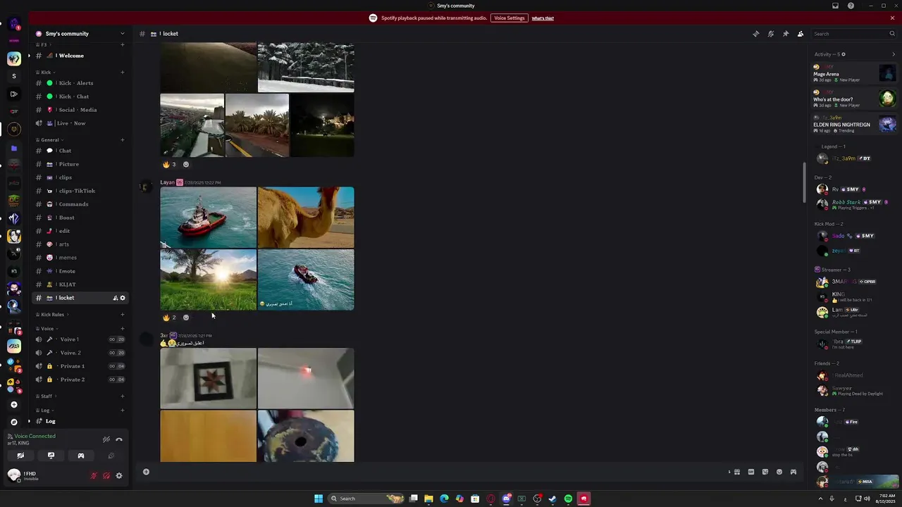
Task: Expand the Kick Rules category
Action: point(53,315)
